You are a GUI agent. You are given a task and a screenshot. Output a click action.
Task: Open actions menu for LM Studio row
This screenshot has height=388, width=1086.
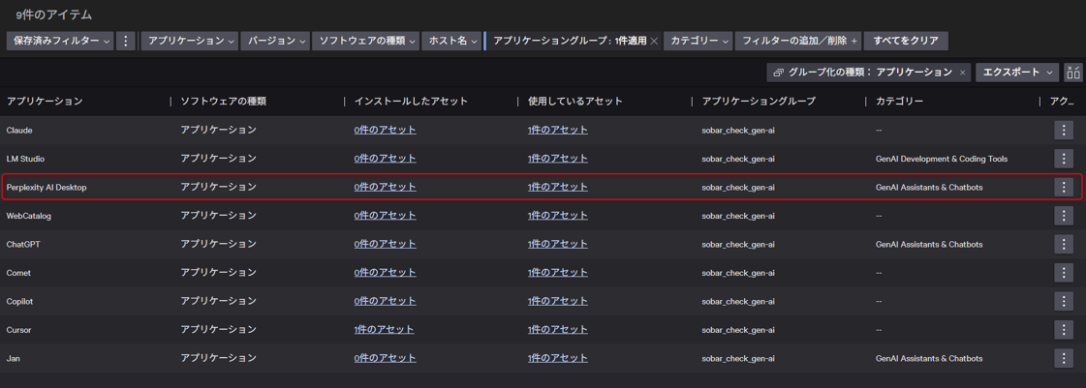(x=1063, y=159)
